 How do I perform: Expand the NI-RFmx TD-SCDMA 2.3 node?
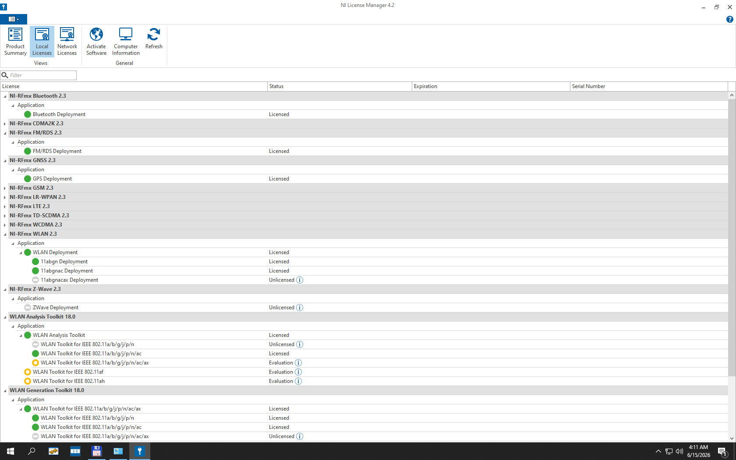click(x=5, y=216)
